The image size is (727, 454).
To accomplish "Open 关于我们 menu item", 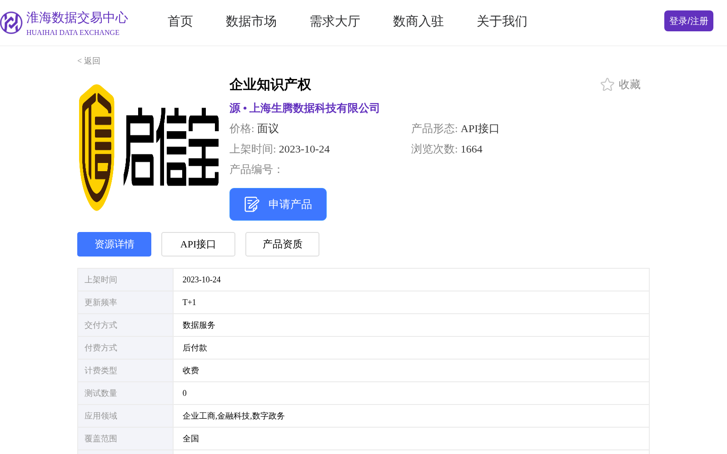I will coord(502,21).
